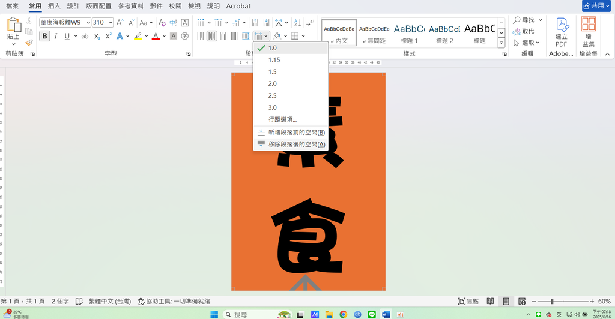Click the enclosed character (circled 字) icon
The width and height of the screenshot is (615, 319).
[185, 36]
